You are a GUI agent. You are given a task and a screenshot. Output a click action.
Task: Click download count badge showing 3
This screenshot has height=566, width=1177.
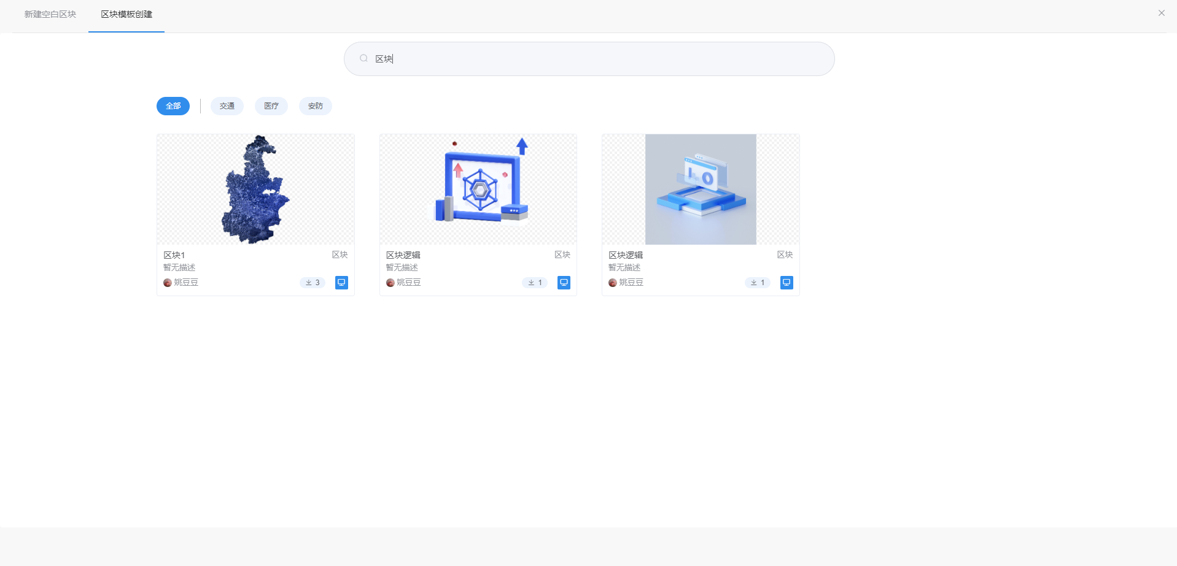click(313, 283)
